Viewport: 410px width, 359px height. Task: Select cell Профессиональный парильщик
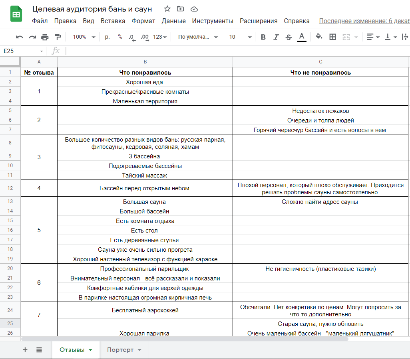[145, 269]
